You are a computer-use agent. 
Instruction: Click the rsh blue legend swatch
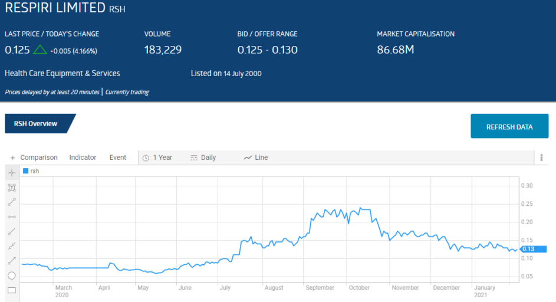[25, 171]
